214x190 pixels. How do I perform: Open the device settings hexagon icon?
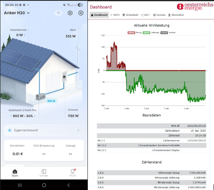pos(70,13)
